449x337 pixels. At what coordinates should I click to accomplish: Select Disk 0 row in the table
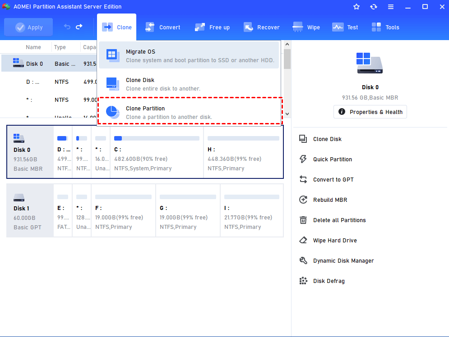[49, 64]
